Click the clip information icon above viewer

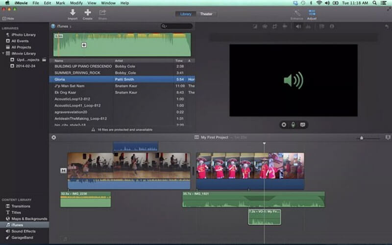[332, 26]
